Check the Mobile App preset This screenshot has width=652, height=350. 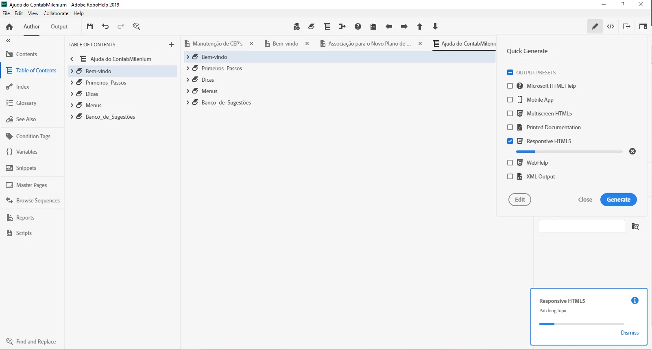click(x=510, y=100)
